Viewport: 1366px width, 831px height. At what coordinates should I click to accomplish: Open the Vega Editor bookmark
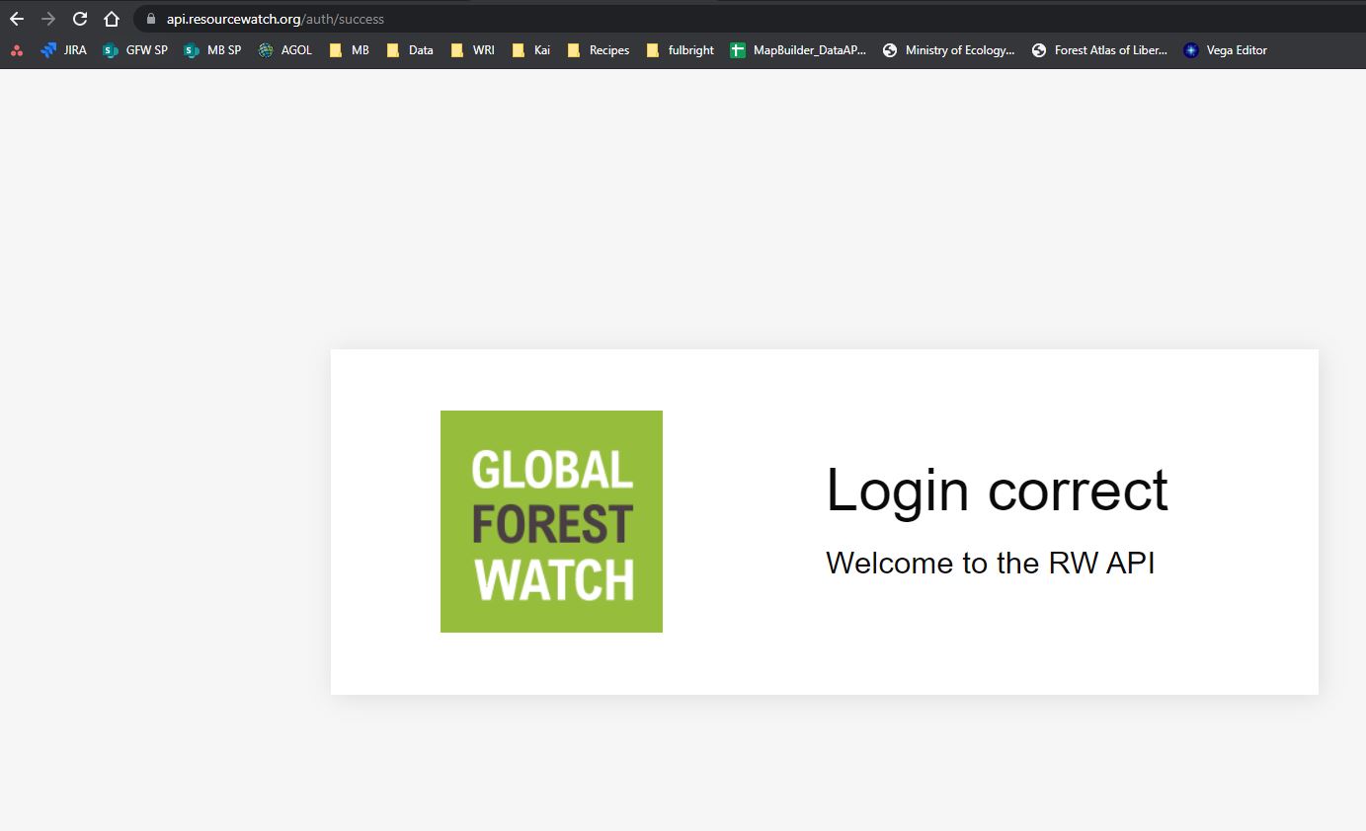[1225, 50]
